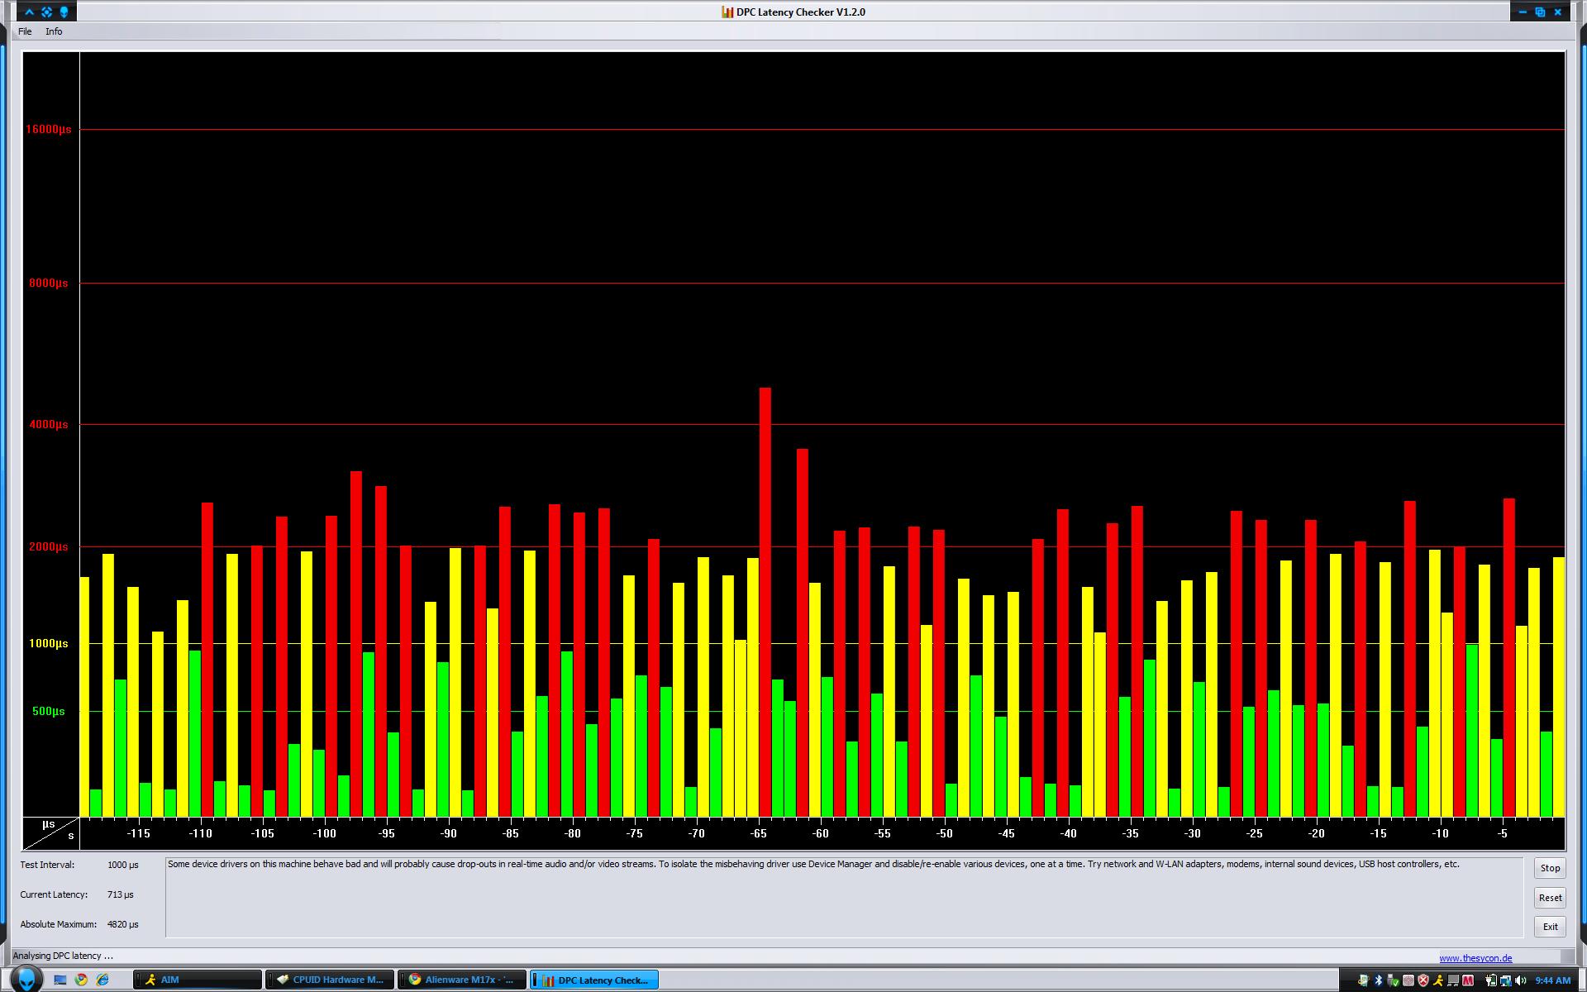
Task: Click the McAfee red M tray icon
Action: pos(1468,980)
